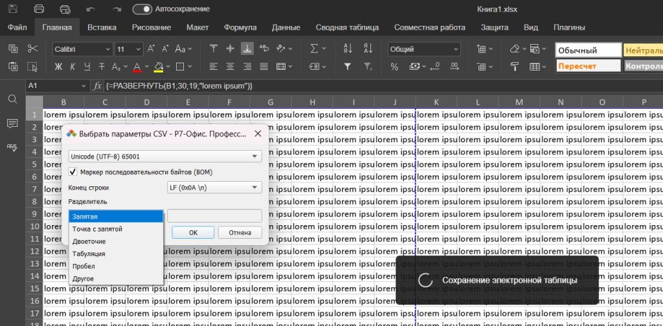Apply underline formatting (Ч)

(87, 67)
